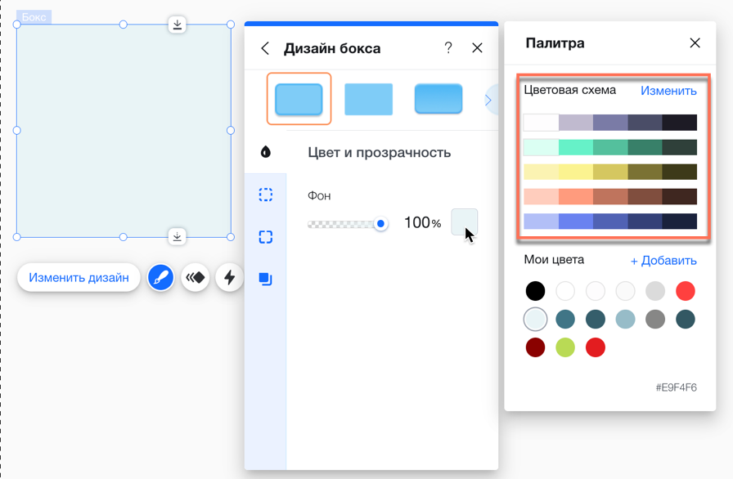Select the Бокс label tag
This screenshot has width=733, height=479.
(x=34, y=17)
